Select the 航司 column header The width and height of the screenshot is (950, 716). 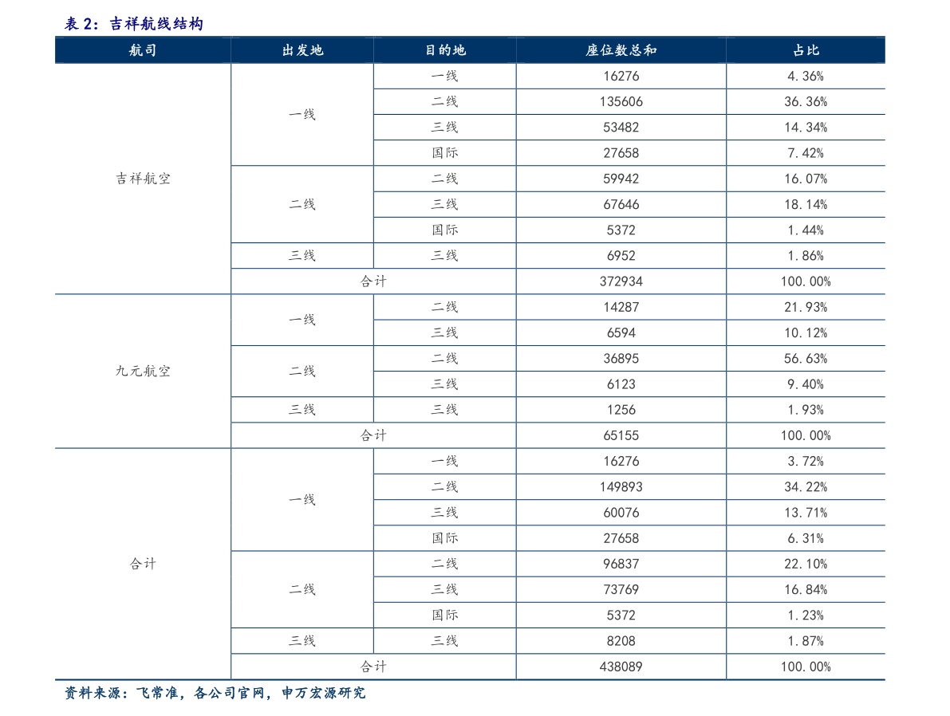142,50
